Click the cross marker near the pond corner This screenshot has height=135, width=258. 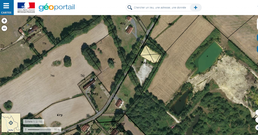218,39
